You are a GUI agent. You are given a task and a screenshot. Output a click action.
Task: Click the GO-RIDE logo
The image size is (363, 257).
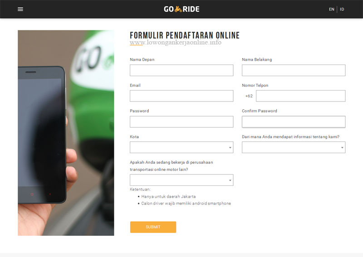tap(181, 9)
